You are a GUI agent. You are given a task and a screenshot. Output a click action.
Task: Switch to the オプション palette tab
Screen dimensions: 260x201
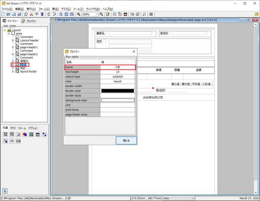33,128
